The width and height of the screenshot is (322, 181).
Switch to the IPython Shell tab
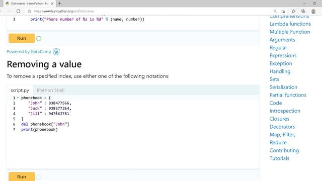click(x=51, y=90)
